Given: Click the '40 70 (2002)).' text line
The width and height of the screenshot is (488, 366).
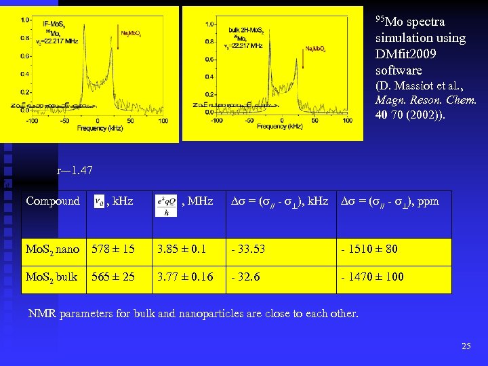Looking at the screenshot, I should tap(410, 115).
